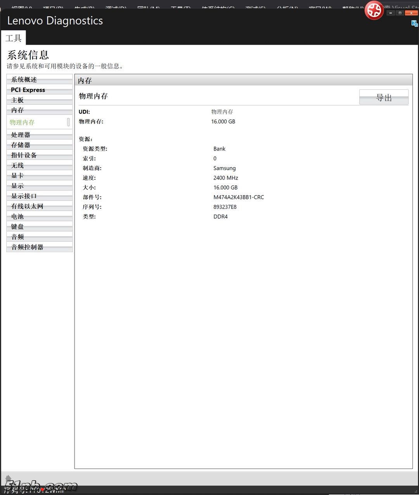Click the red Lenovo Diagnostics logo icon

click(x=374, y=10)
